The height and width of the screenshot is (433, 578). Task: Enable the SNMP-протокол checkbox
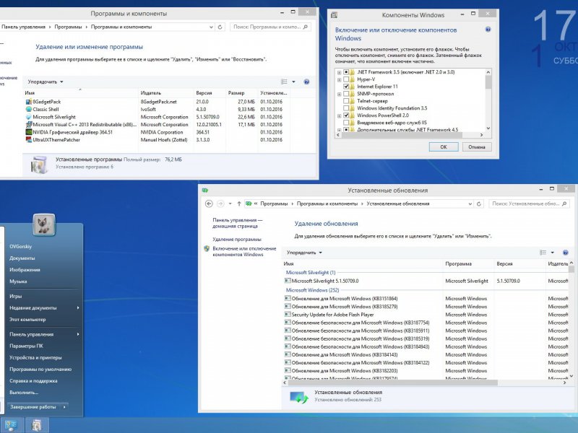[346, 94]
